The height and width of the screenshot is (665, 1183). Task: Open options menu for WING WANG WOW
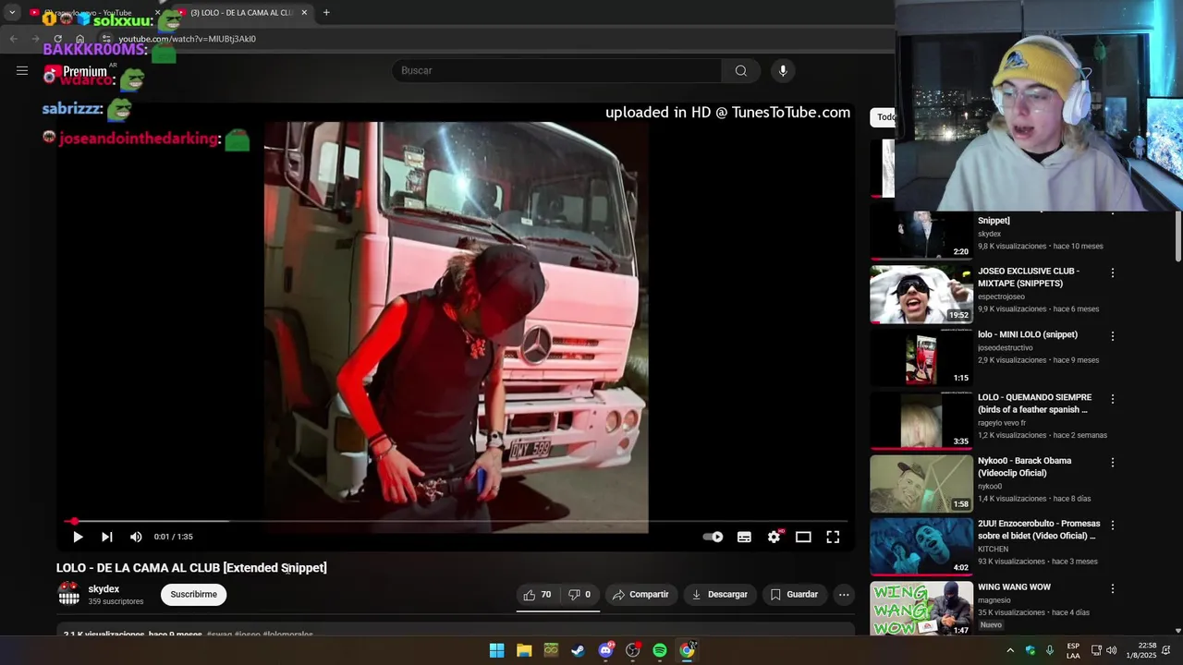[x=1113, y=588]
